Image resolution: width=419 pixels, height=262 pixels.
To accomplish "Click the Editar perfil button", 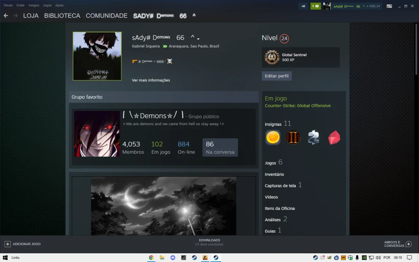I will [x=277, y=76].
